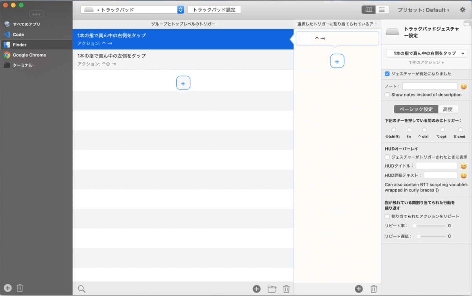The image size is (472, 296).
Task: Select trigger 1本の指で真ん中の右側をタップ row
Action: tap(183, 39)
